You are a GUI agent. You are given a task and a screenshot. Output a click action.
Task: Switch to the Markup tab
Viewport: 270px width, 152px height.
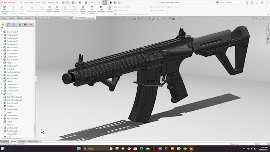[20, 18]
